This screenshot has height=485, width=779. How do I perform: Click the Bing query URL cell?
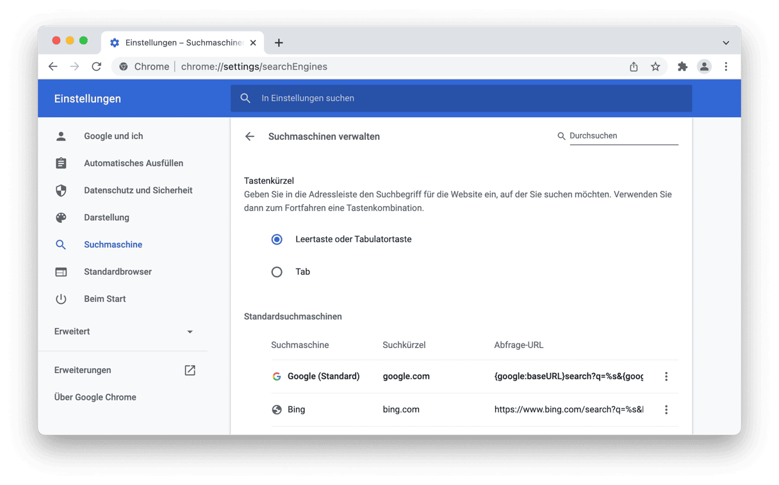coord(569,410)
